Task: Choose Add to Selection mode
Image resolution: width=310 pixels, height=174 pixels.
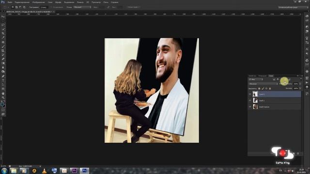Action: click(16, 7)
